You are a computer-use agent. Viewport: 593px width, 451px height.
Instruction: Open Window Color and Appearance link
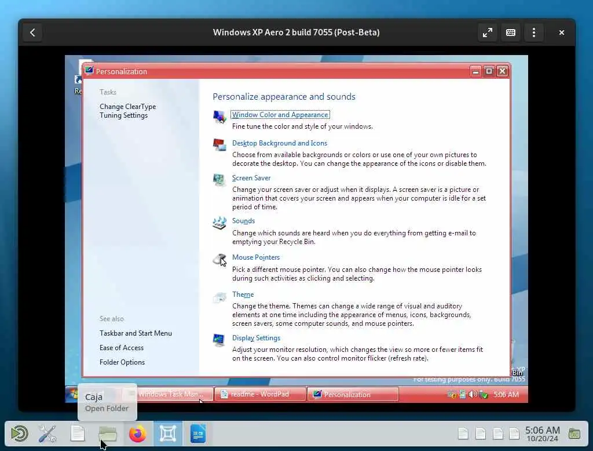[280, 115]
